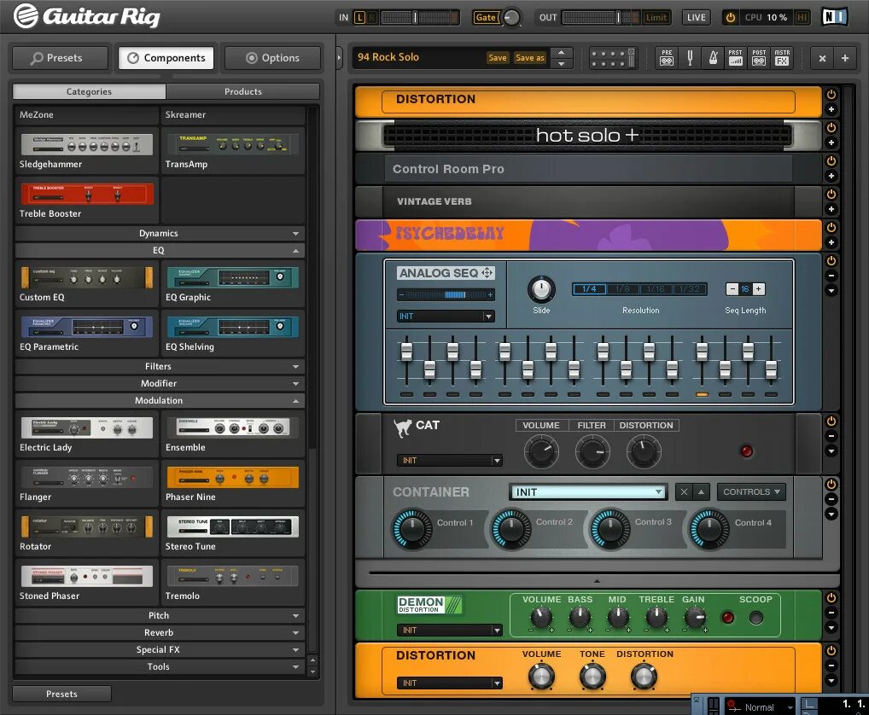Viewport: 869px width, 715px height.
Task: Increase Seq Length with plus button
Action: [x=759, y=289]
